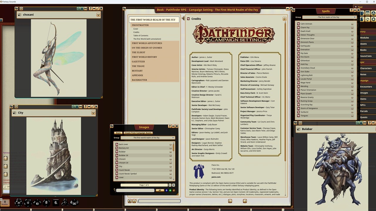Image resolution: width=376 pixels, height=211 pixels.
Task: Open the Bulabar image link in the Images list
Action: pyautogui.click(x=170, y=152)
